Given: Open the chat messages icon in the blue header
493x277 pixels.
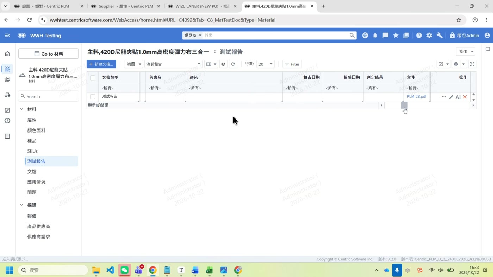Looking at the screenshot, I should click(x=386, y=36).
